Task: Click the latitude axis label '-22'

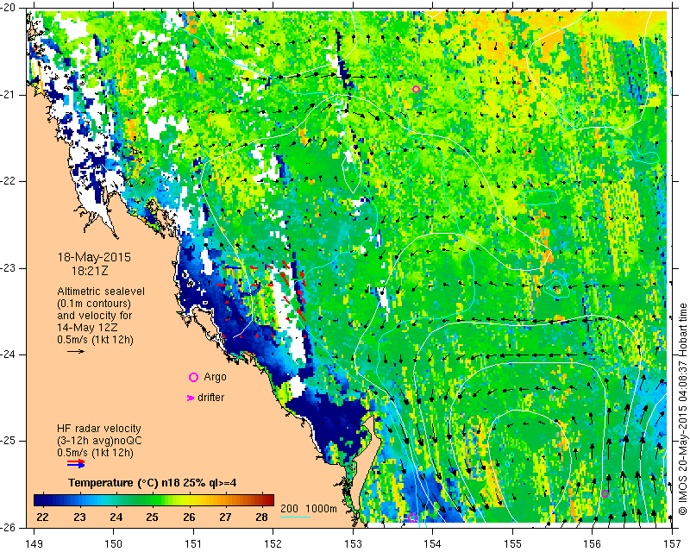Action: (9, 181)
